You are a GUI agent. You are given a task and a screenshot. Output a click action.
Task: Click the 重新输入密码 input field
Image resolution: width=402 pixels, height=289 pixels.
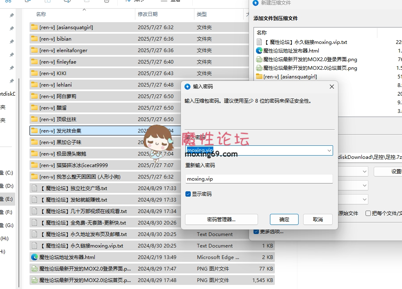(258, 179)
